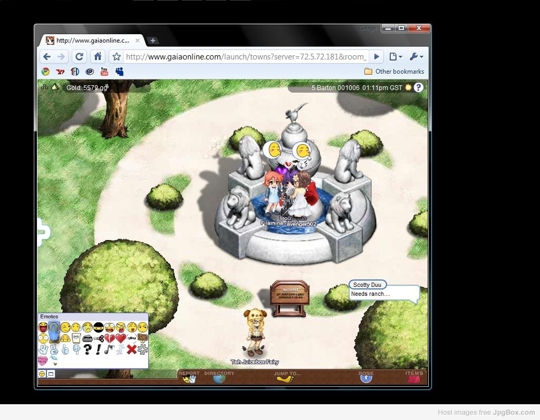Choose the pink heart text emote
540x420 pixels.
43,361
